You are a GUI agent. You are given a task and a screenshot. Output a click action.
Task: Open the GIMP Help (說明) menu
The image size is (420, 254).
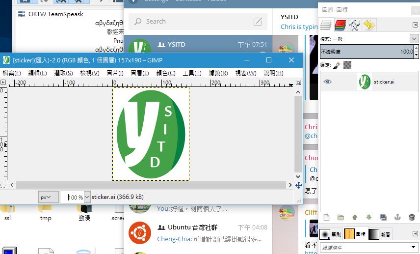tap(273, 73)
